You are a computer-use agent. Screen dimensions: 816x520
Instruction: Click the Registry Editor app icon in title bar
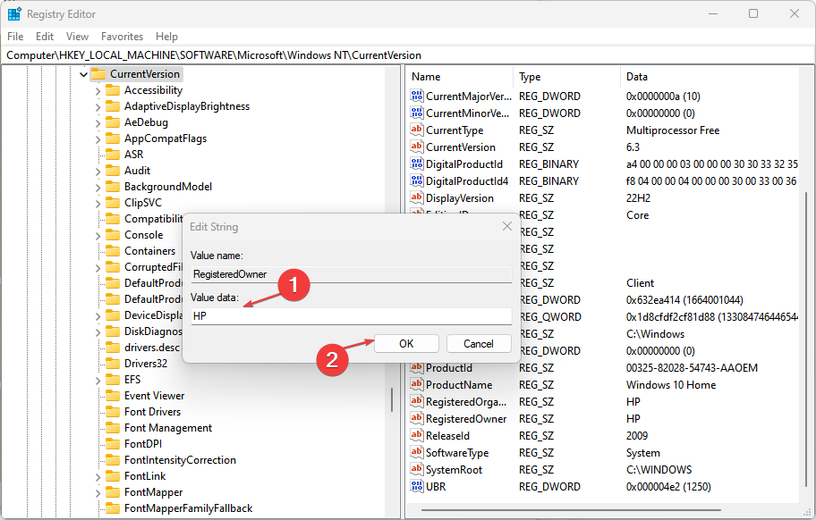point(14,14)
